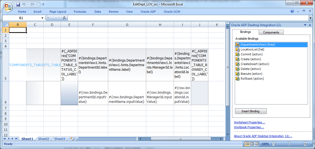
Task: Open the Review ribbon tab
Action: [x=114, y=12]
